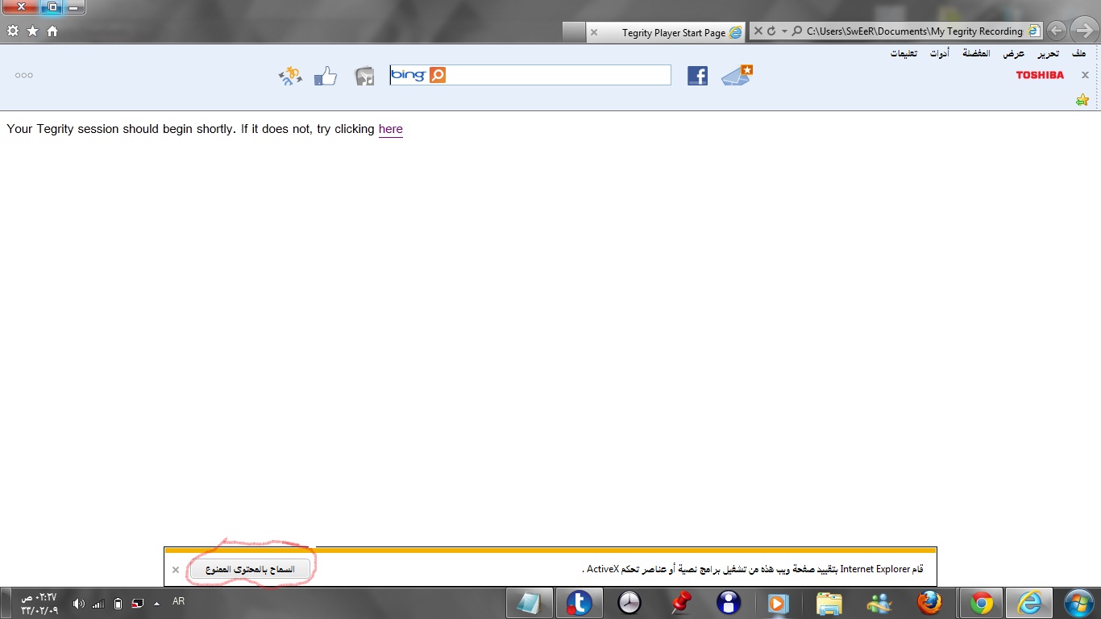Click the add-to-favorites-bar yellow star icon
The image size is (1101, 619).
(1082, 100)
